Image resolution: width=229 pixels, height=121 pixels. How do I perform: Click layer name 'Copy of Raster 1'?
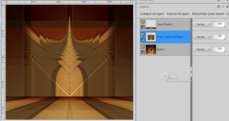[165, 24]
